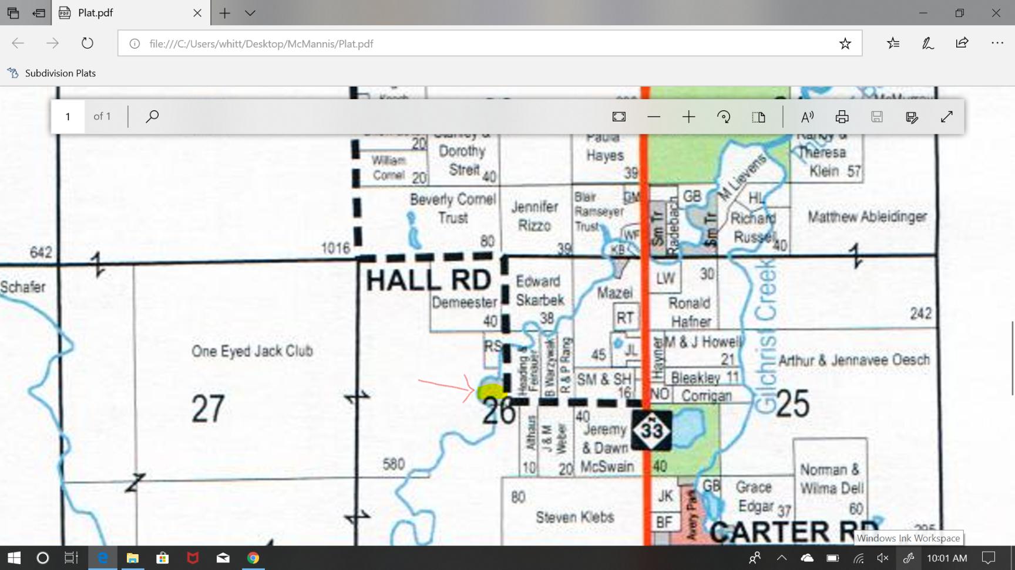Open the Favorites hub icon
Image resolution: width=1015 pixels, height=570 pixels.
coord(893,43)
